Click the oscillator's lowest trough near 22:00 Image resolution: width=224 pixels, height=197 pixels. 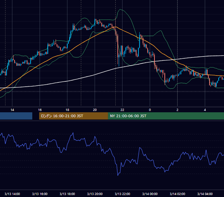pos(118,175)
